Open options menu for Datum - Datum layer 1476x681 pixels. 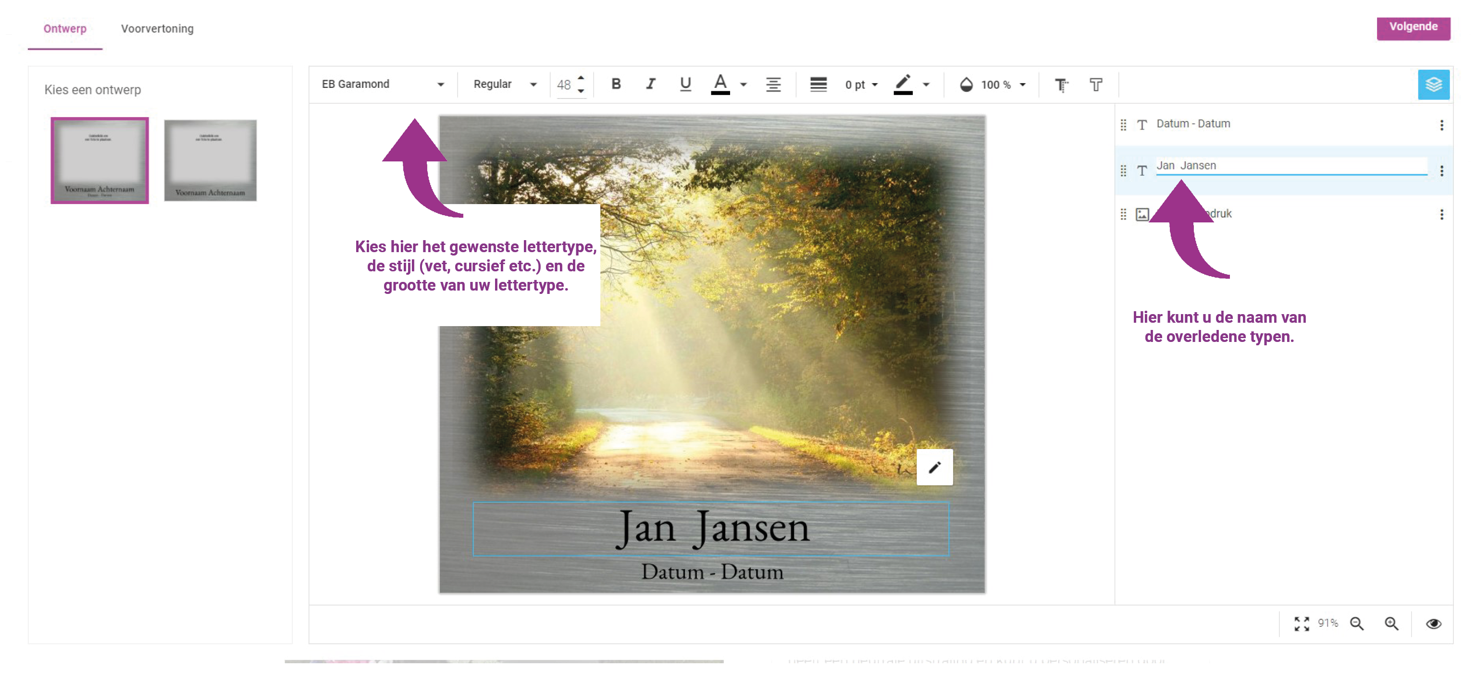1441,125
